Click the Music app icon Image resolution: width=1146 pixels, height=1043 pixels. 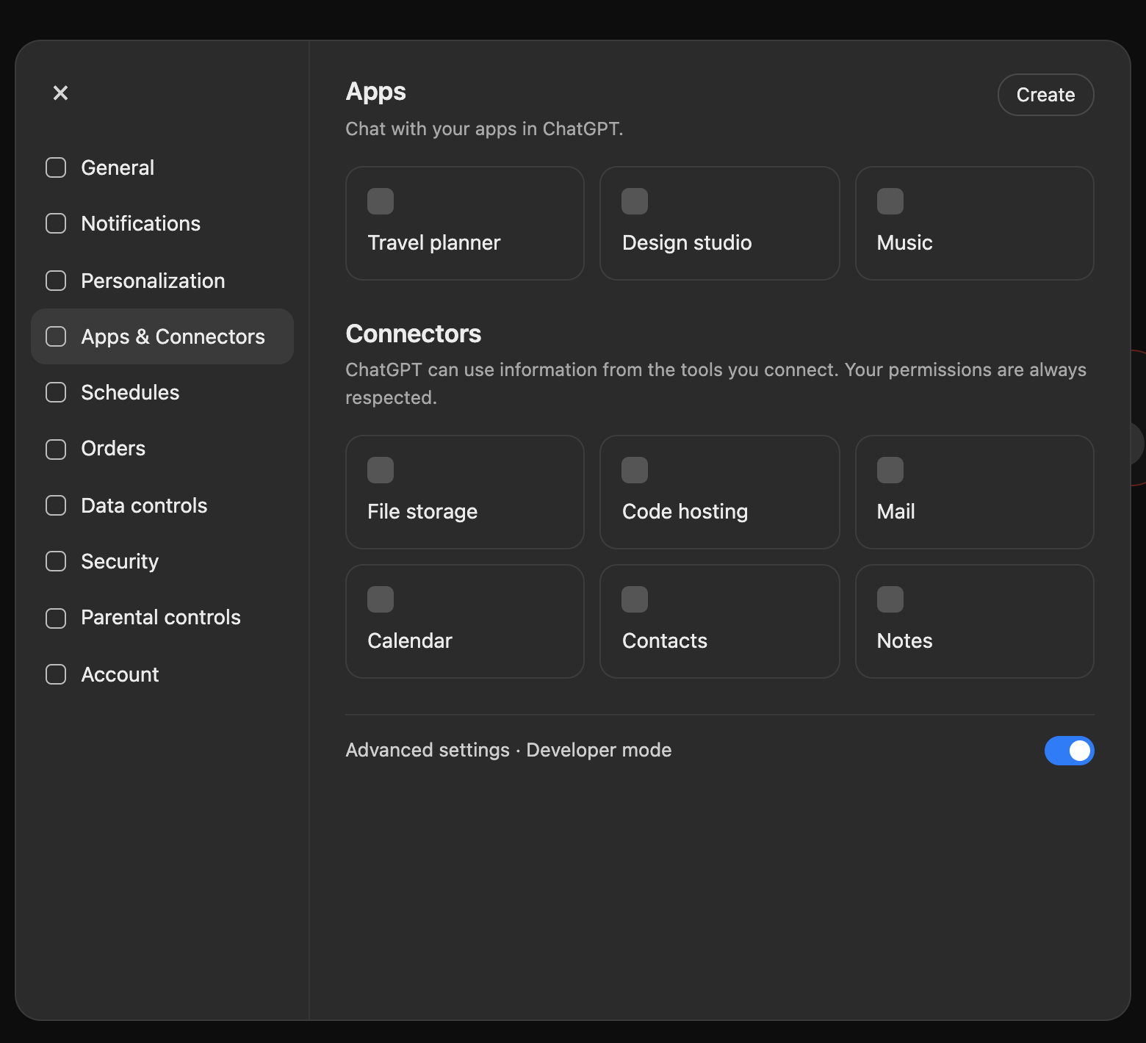point(890,201)
